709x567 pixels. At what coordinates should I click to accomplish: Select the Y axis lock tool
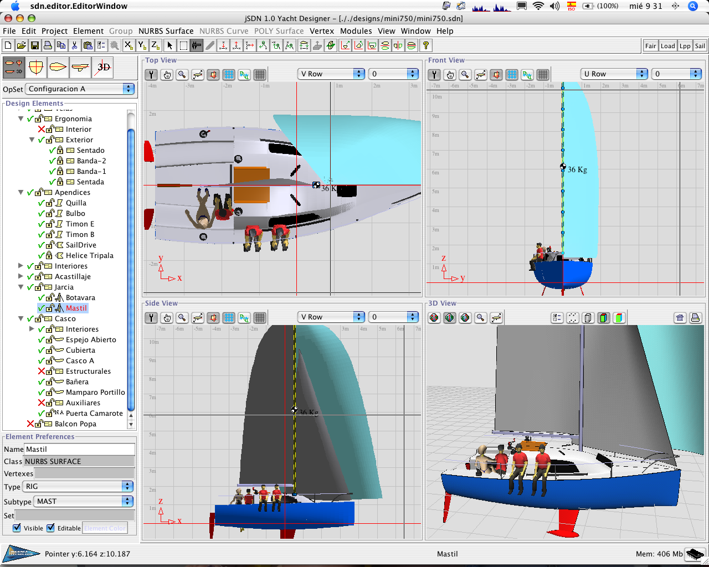142,45
